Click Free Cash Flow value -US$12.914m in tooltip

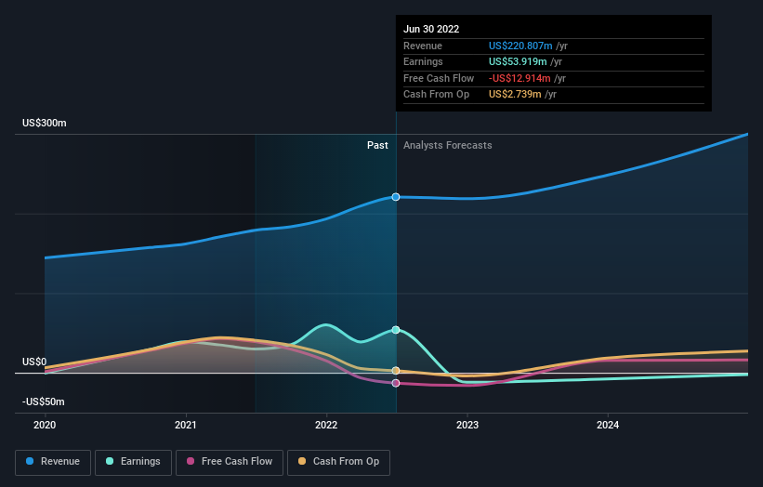(520, 78)
